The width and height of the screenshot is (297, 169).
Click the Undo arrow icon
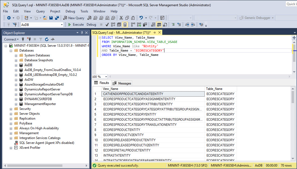point(141,18)
